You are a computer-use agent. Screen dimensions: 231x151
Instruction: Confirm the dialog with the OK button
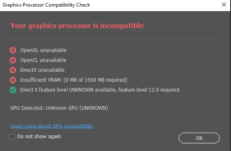click(x=199, y=138)
